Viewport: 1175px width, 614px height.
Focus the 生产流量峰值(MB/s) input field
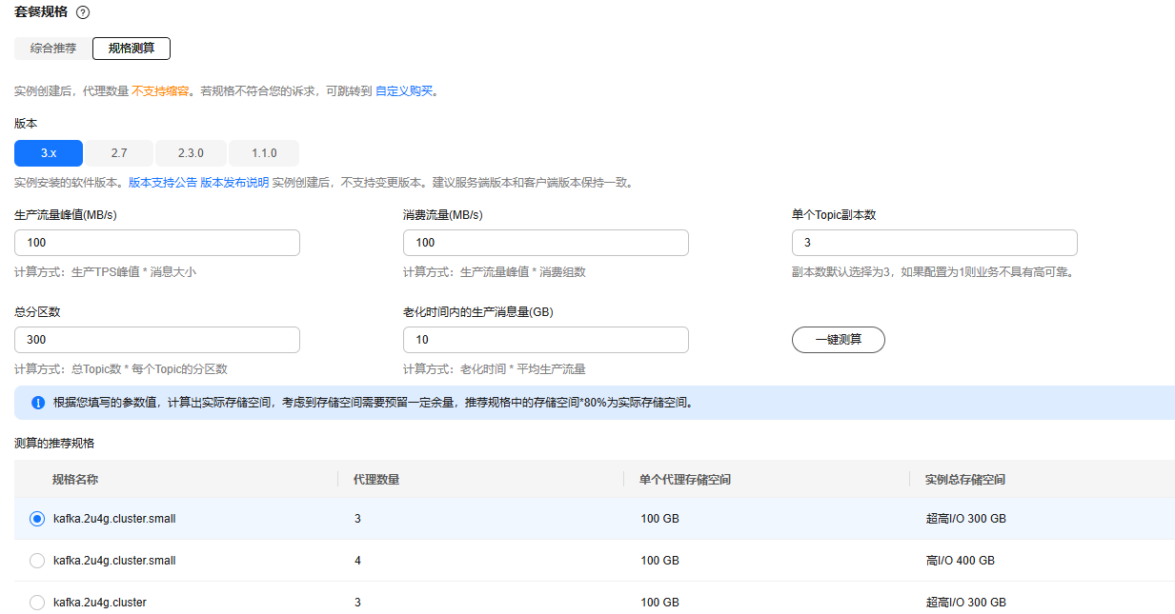point(157,243)
